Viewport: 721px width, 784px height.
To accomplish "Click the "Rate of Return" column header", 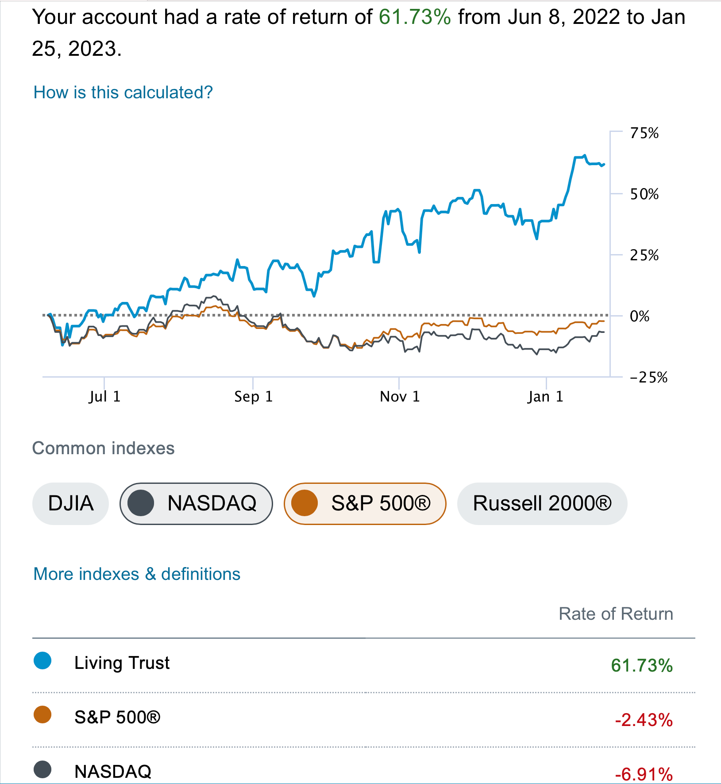I will pos(616,614).
